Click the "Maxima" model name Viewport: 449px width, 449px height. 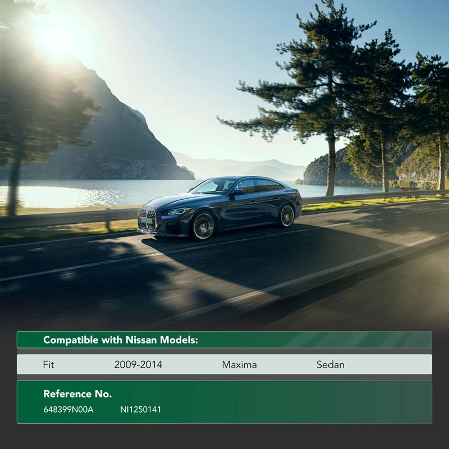(x=239, y=364)
